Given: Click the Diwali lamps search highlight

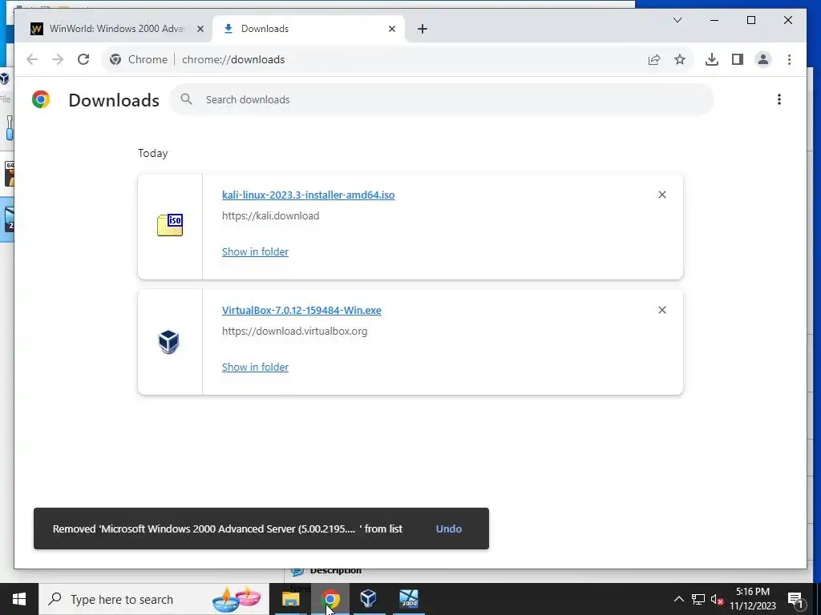Looking at the screenshot, I should click(x=237, y=599).
